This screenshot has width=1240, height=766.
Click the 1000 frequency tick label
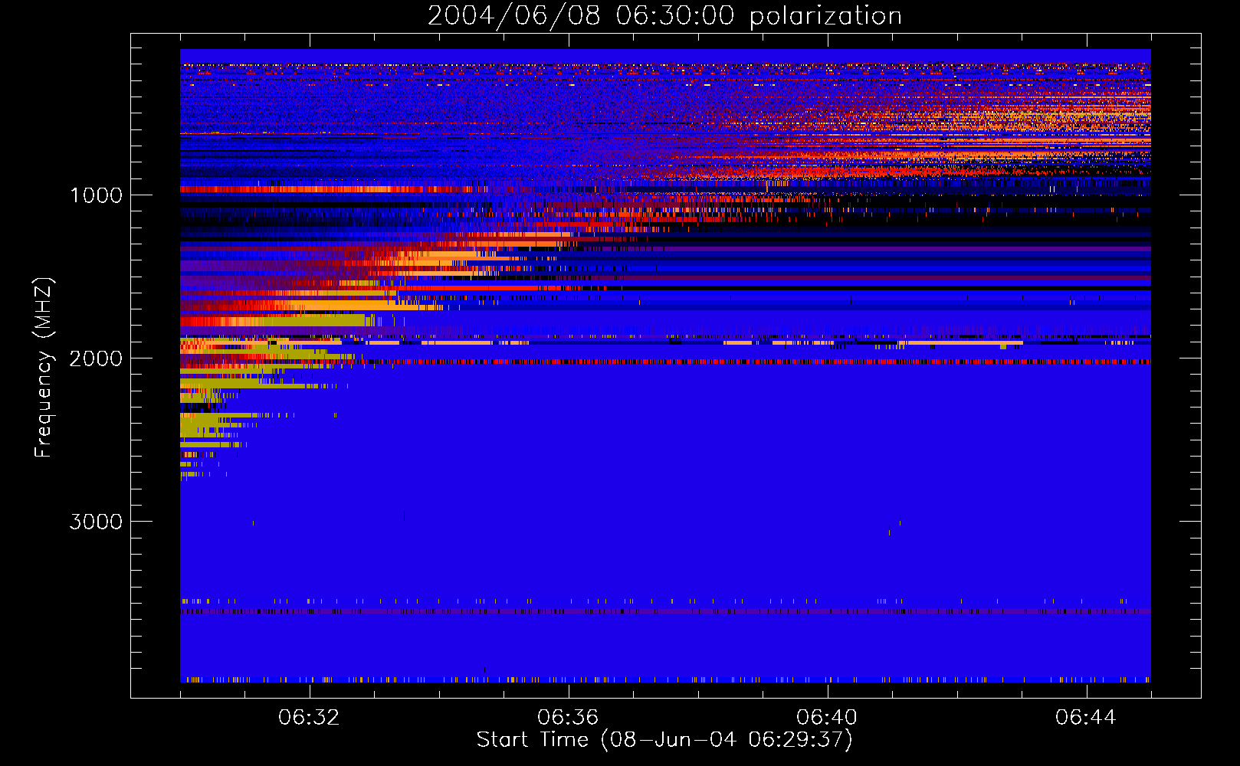(96, 195)
